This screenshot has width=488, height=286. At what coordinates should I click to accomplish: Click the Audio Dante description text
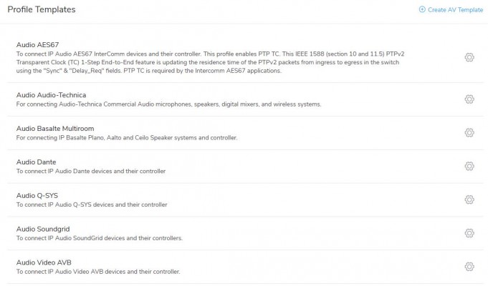click(x=91, y=171)
